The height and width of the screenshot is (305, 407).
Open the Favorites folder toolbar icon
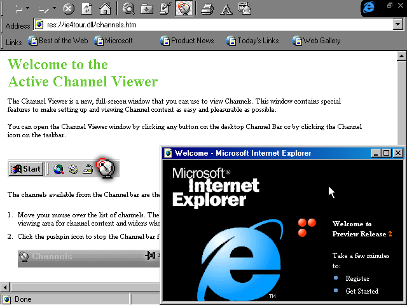[147, 9]
